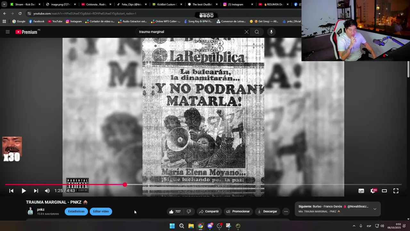The height and width of the screenshot is (231, 410).
Task: Open more actions three-dot menu
Action: tap(286, 211)
